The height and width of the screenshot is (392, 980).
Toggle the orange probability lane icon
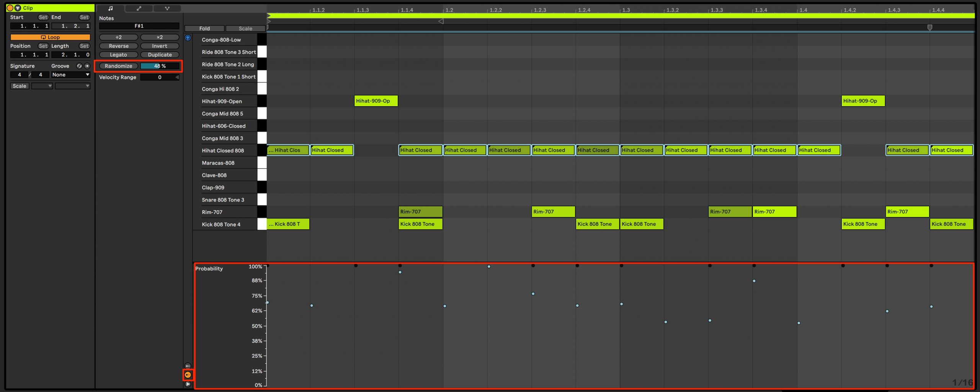click(188, 375)
